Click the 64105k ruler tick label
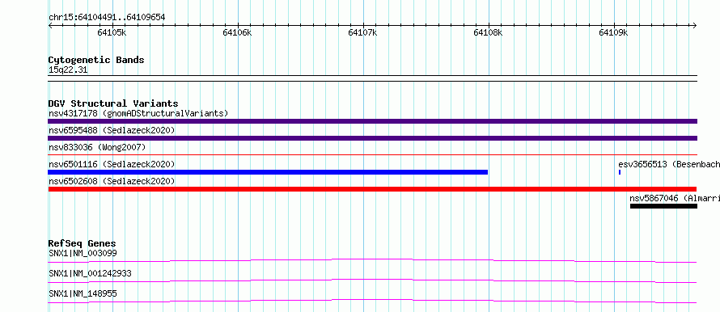Image resolution: width=720 pixels, height=312 pixels. click(112, 33)
